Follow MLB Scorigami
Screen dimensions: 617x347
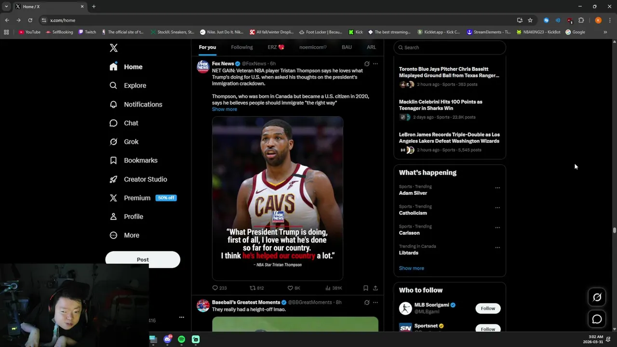pyautogui.click(x=488, y=308)
